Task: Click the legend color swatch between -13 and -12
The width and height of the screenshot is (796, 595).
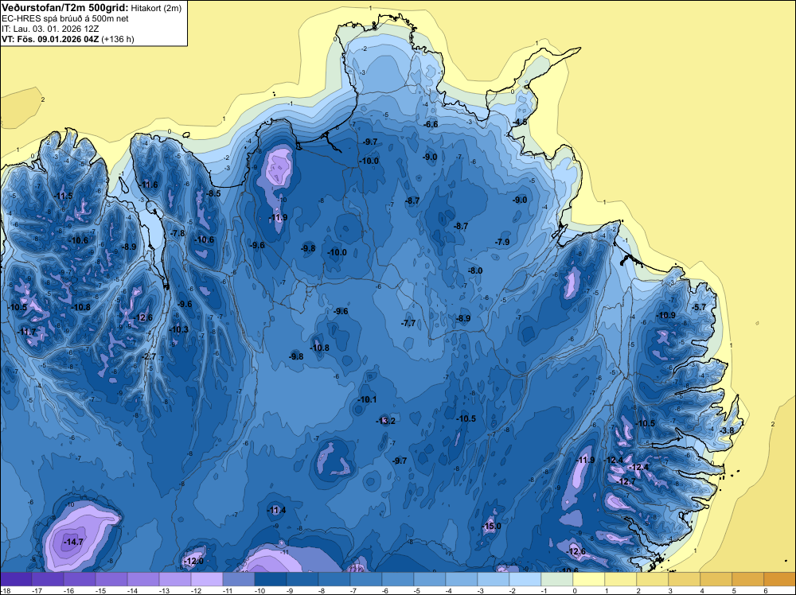Action: click(175, 579)
